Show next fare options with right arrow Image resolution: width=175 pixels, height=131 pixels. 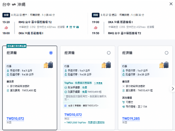point(173,88)
